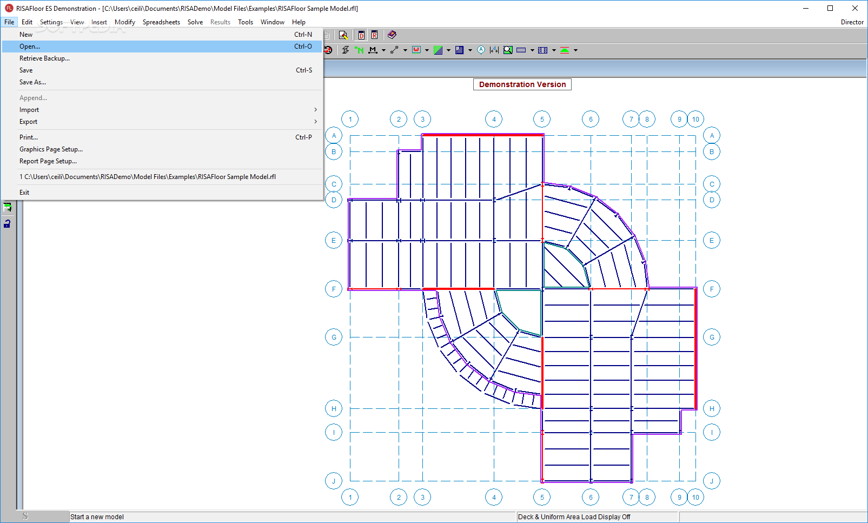This screenshot has height=523, width=868.
Task: Open the help book icon
Action: click(x=392, y=35)
